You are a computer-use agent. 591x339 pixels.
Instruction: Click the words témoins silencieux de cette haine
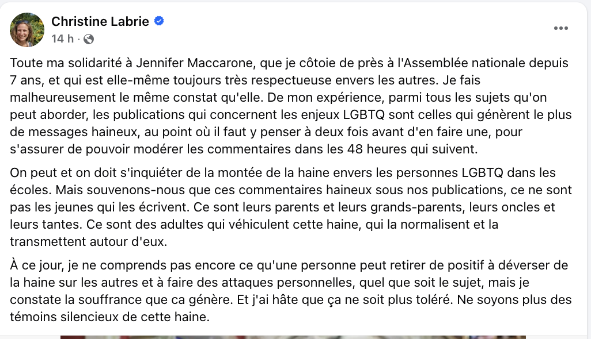109,317
